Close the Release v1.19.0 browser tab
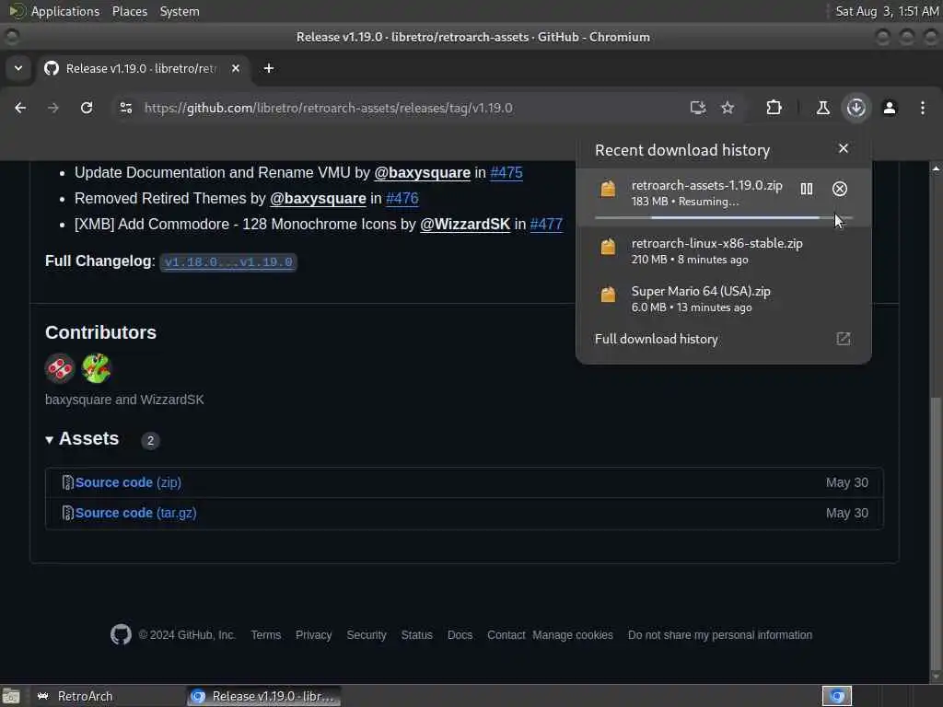Image resolution: width=943 pixels, height=707 pixels. point(236,68)
